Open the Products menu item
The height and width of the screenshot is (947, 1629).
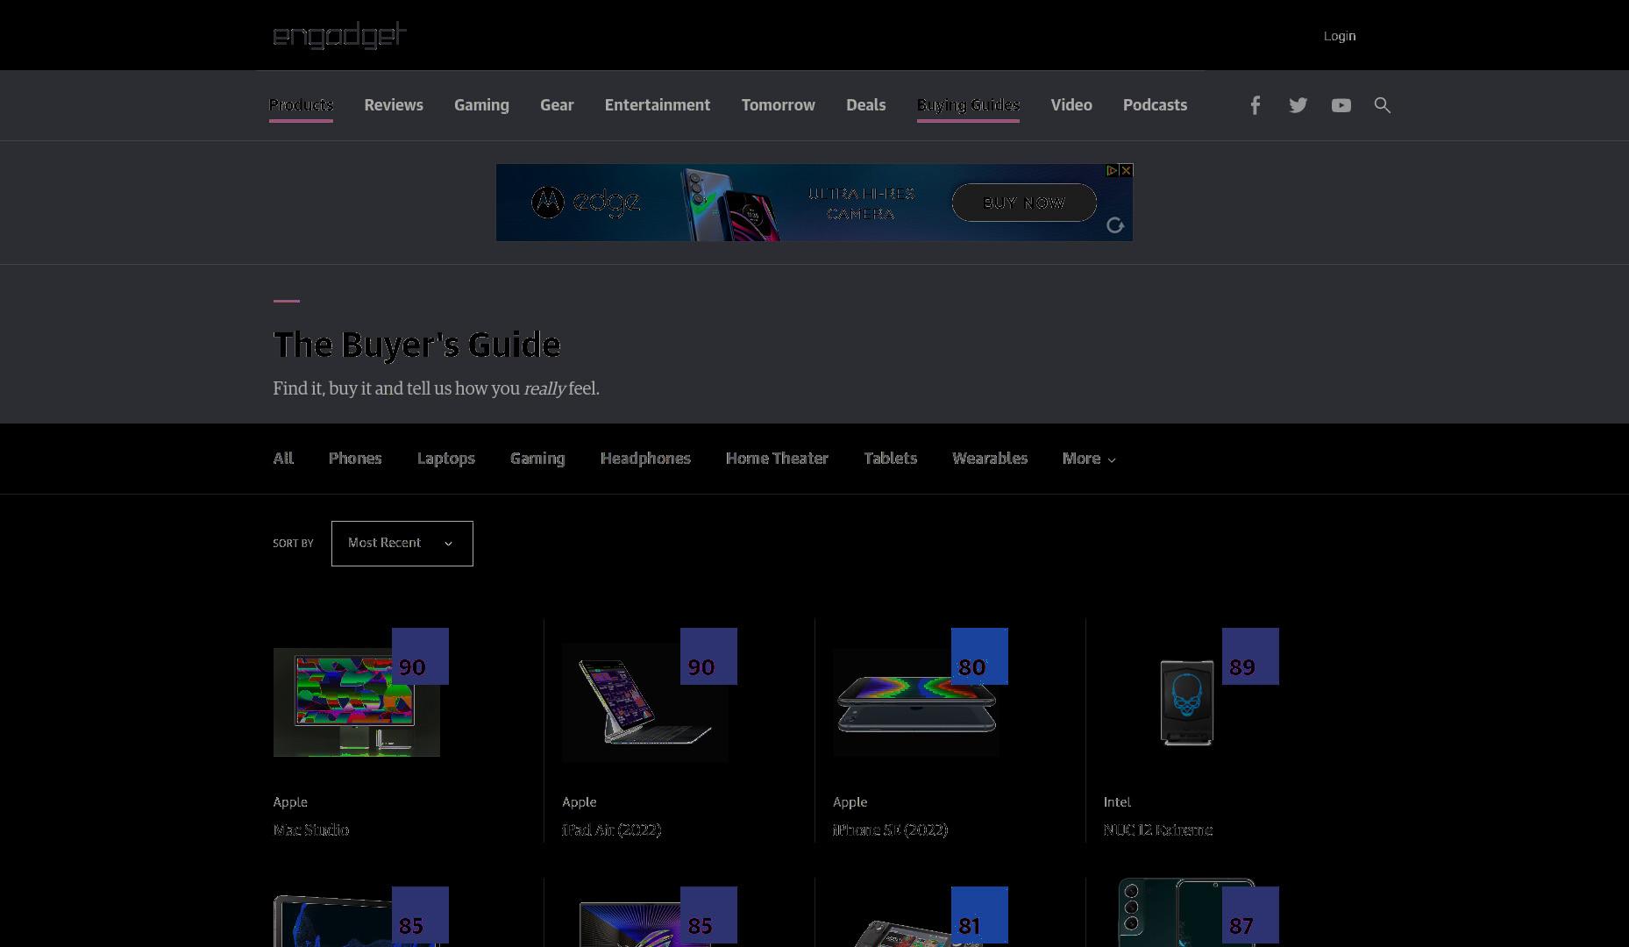(301, 105)
